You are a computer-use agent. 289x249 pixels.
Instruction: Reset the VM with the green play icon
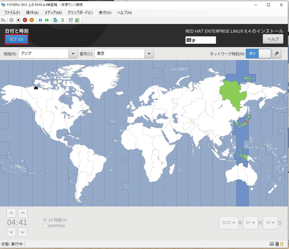(47, 20)
